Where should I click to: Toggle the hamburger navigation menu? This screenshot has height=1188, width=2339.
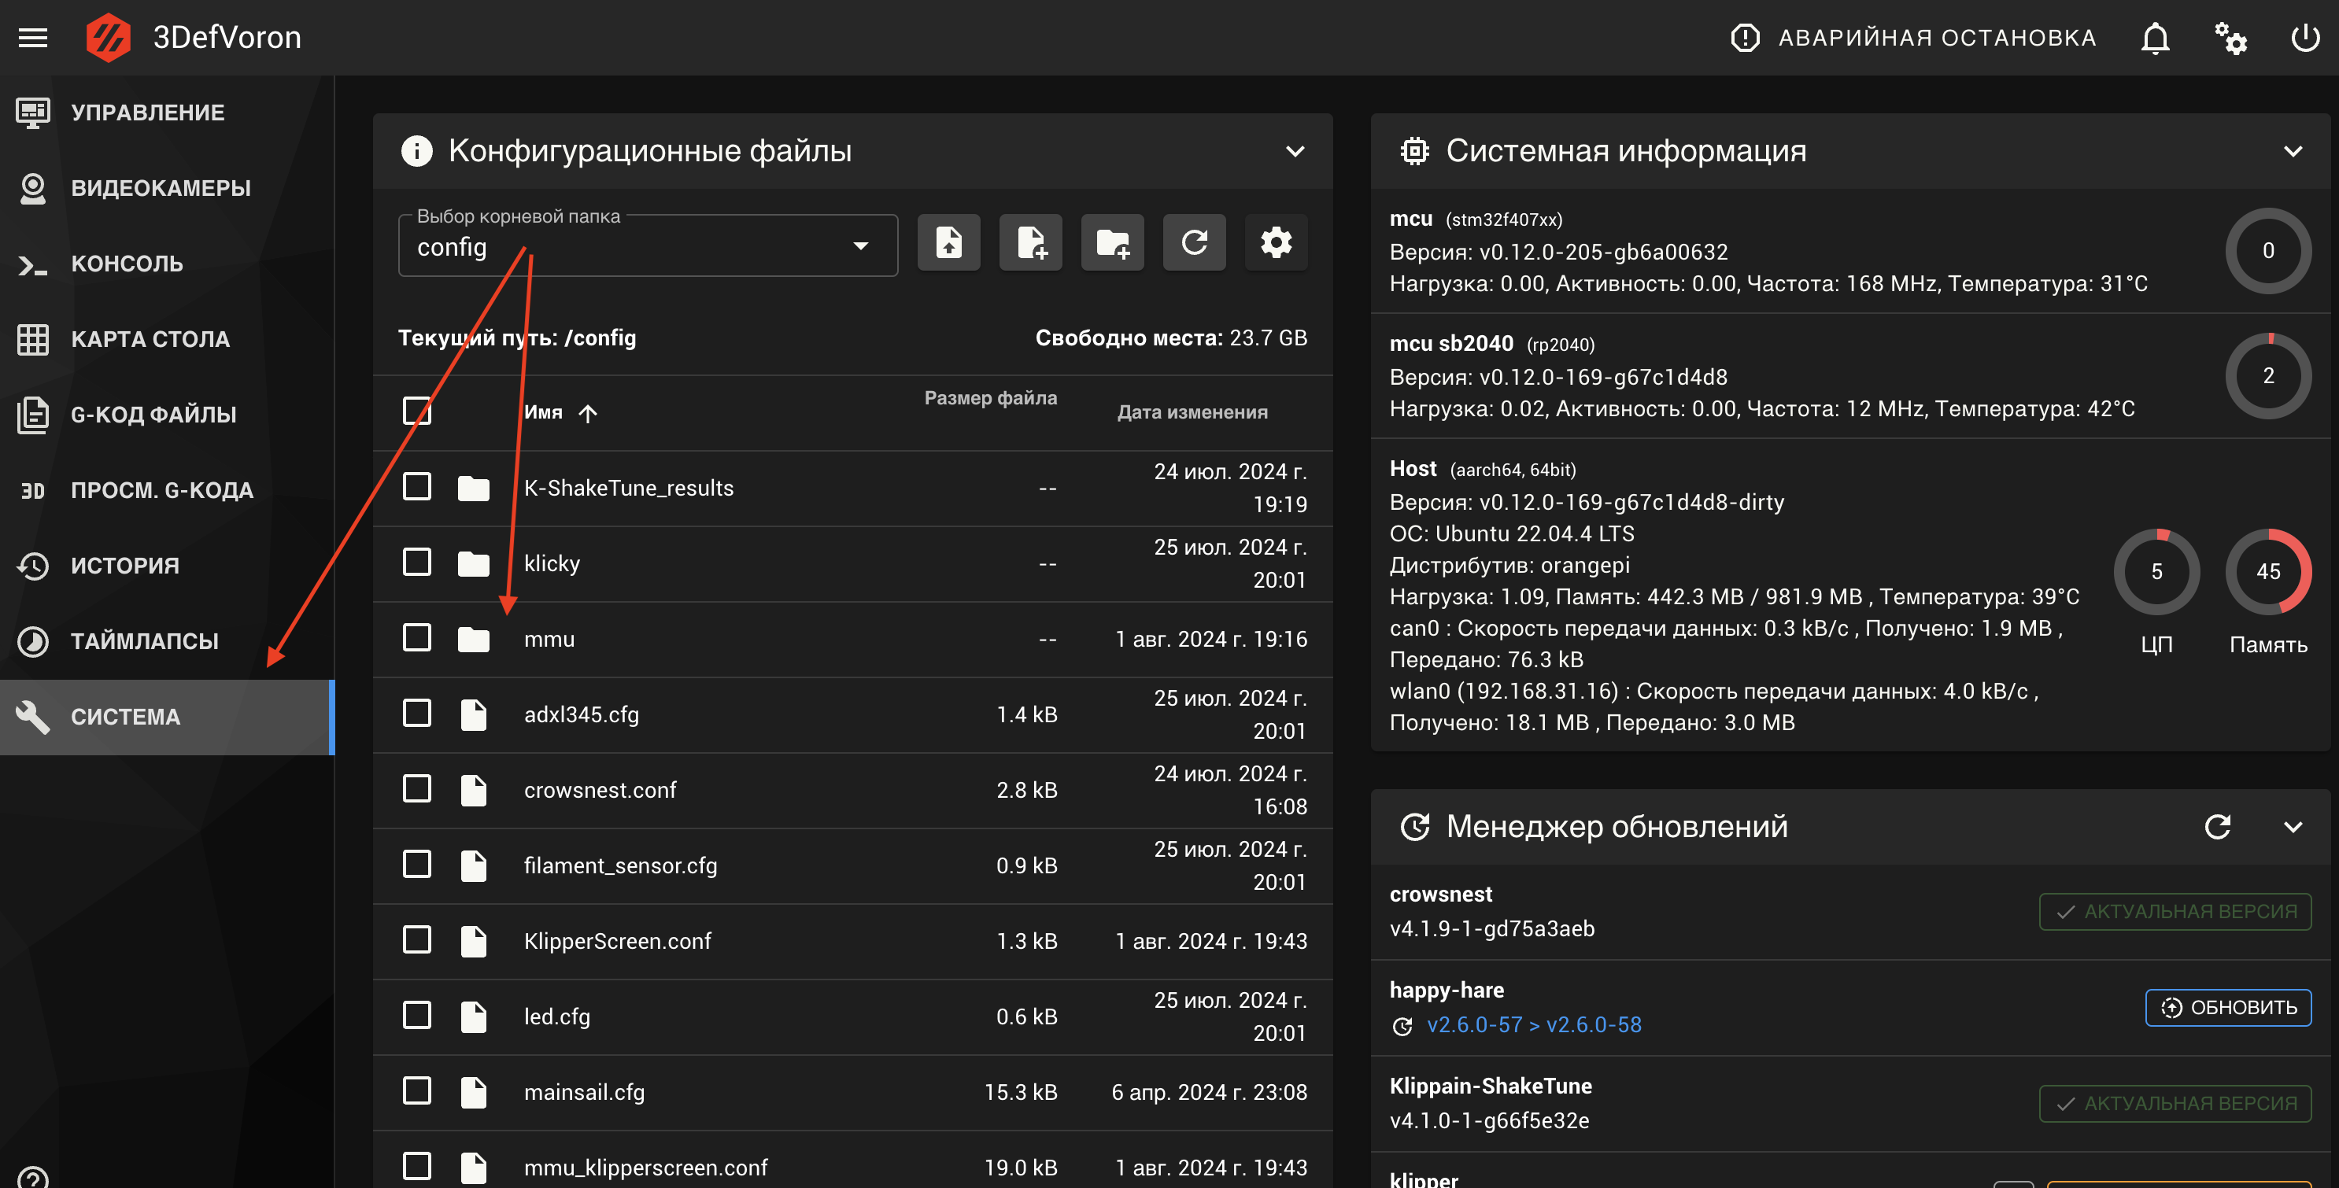pos(34,37)
